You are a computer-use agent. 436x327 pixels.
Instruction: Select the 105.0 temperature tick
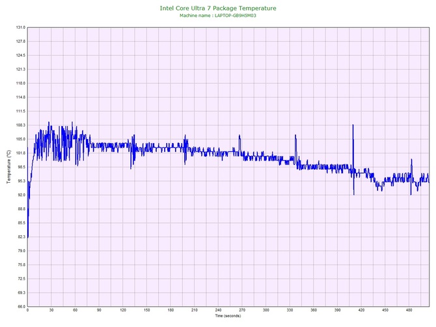[21, 139]
